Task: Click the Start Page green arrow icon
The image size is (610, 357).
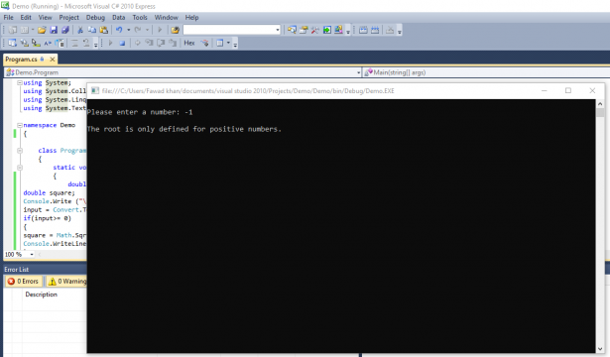Action: [326, 30]
